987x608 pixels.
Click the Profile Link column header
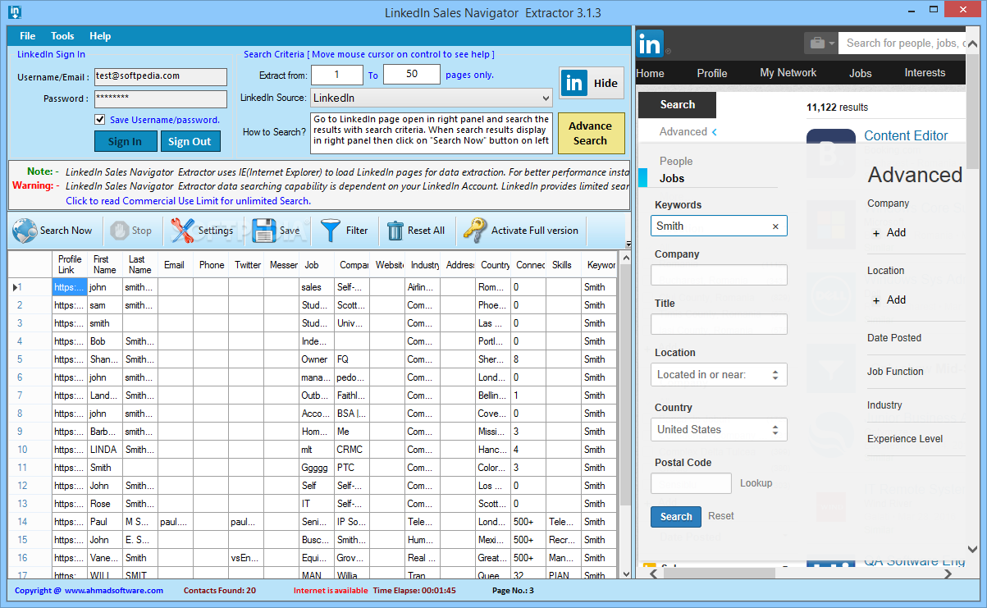(70, 264)
